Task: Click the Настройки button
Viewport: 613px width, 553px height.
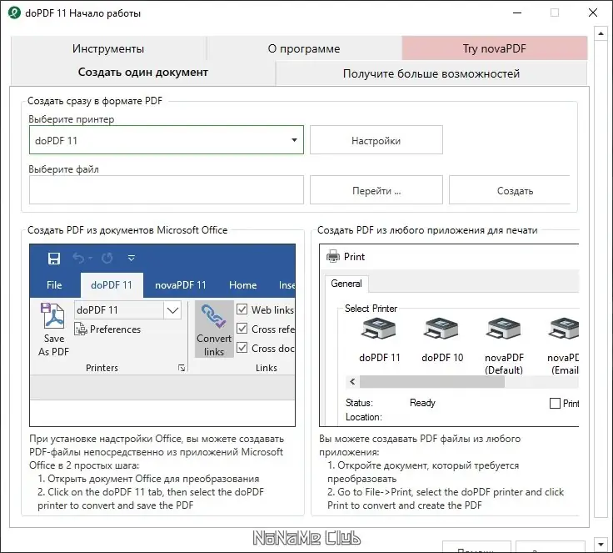Action: tap(376, 140)
